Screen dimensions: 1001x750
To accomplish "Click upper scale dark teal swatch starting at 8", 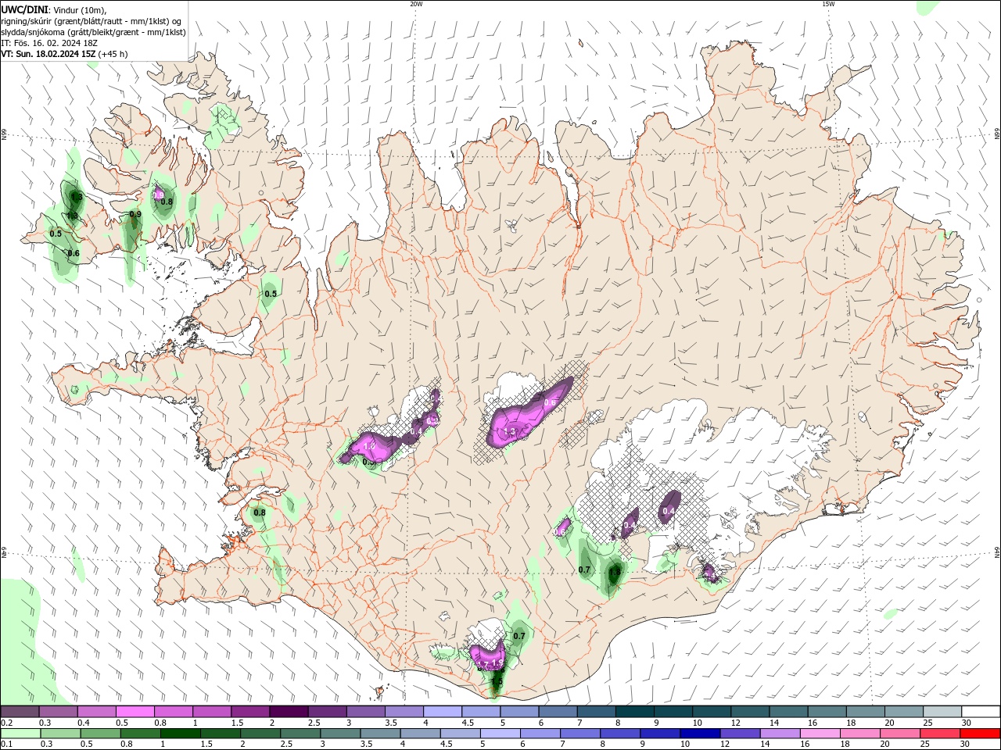I will (x=634, y=712).
